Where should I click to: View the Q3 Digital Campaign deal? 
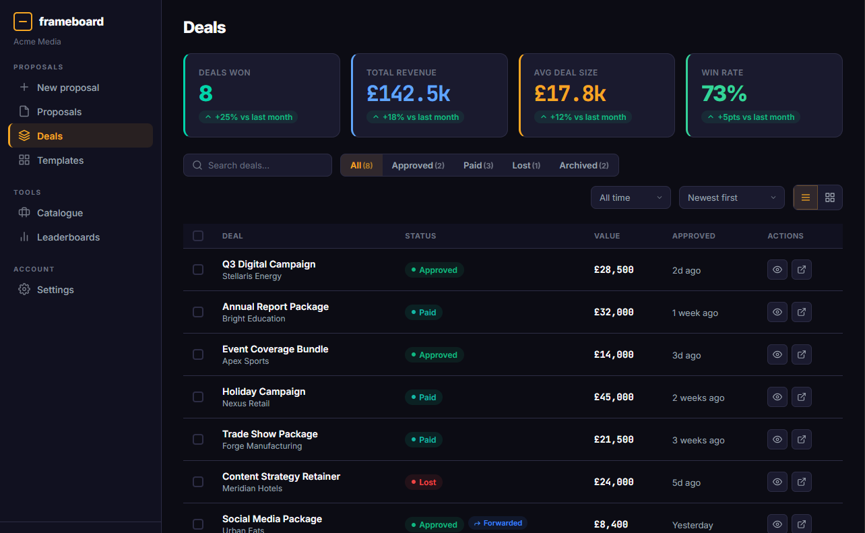coord(777,270)
